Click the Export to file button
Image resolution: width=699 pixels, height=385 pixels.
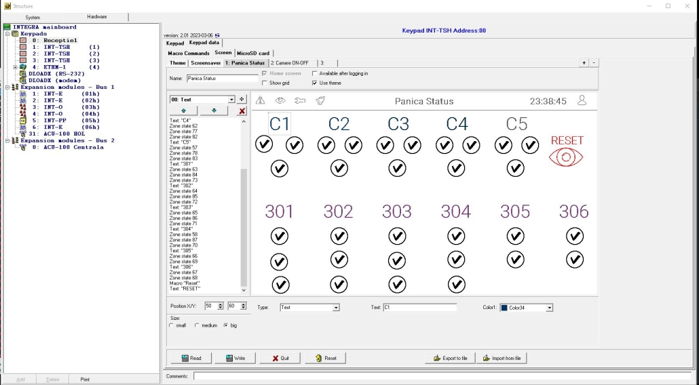pos(449,358)
